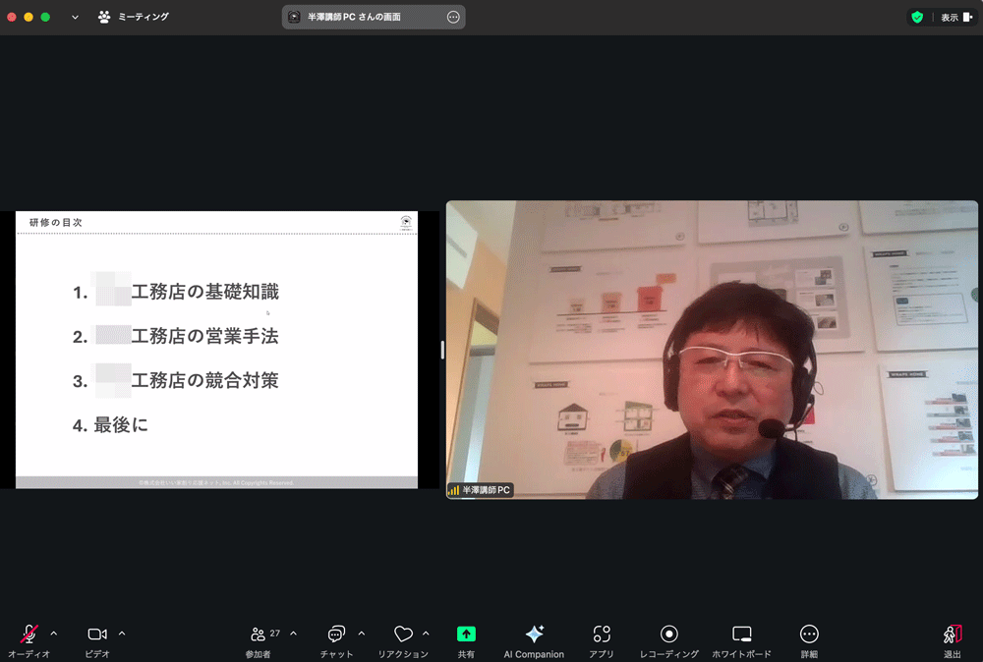This screenshot has height=662, width=983.
Task: Open the 表示 view menu at top right
Action: [955, 17]
